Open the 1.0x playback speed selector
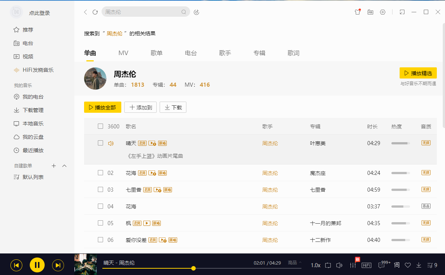The height and width of the screenshot is (275, 445). click(316, 265)
